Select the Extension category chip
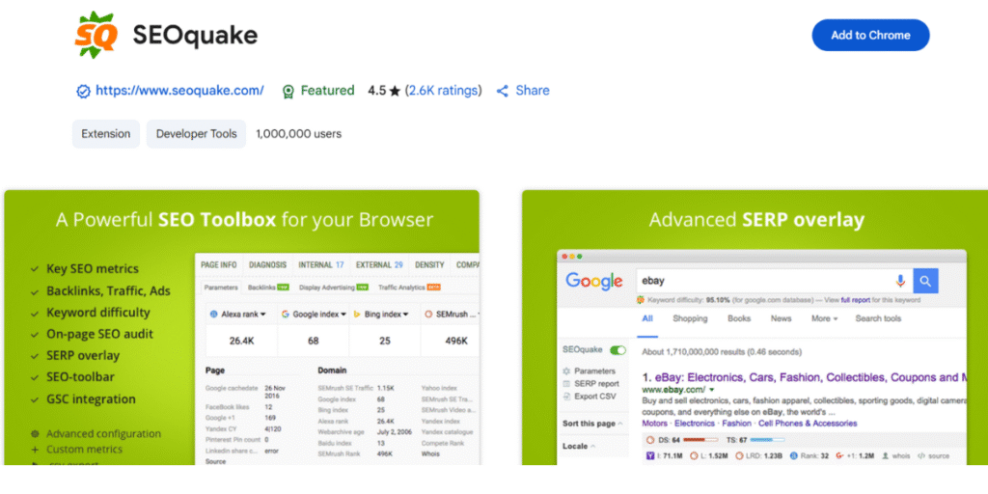988x494 pixels. [106, 133]
